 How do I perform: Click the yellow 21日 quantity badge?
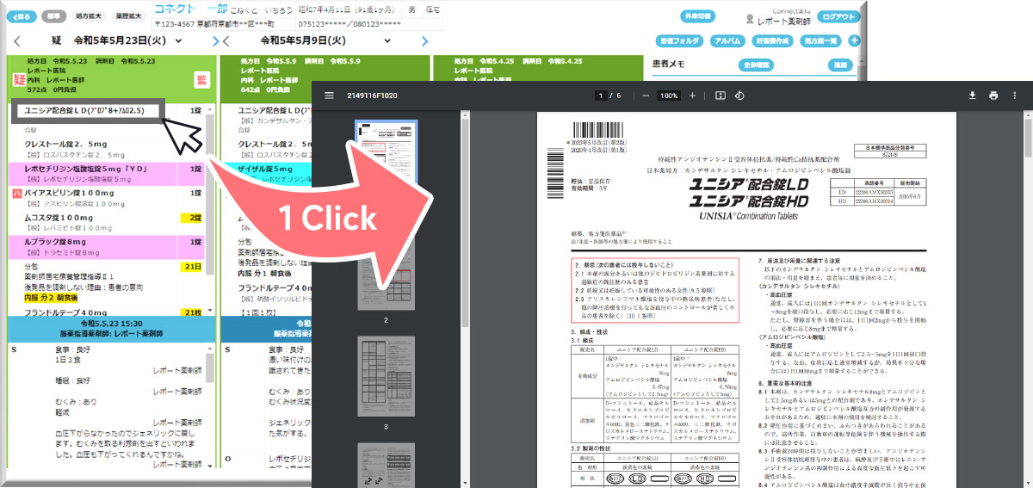(189, 267)
